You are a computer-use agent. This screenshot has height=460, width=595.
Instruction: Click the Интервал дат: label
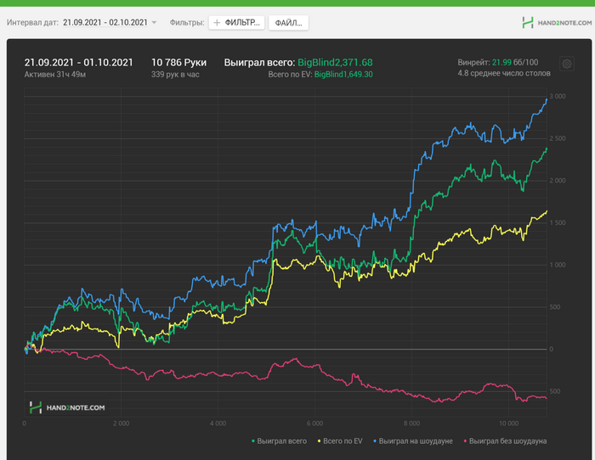(x=32, y=22)
